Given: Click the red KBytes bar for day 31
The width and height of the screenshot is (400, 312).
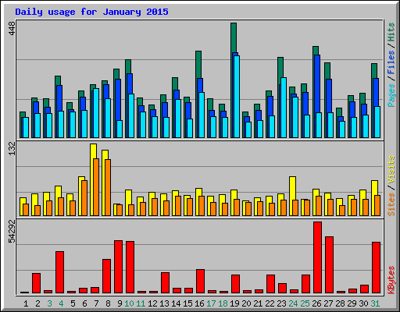Looking at the screenshot, I should 376,268.
